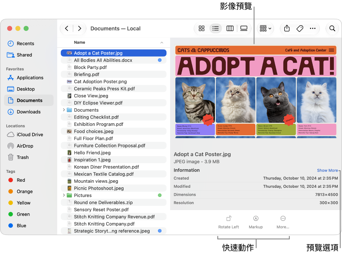Select Mexican Textile Catalog.pdf

113,174
